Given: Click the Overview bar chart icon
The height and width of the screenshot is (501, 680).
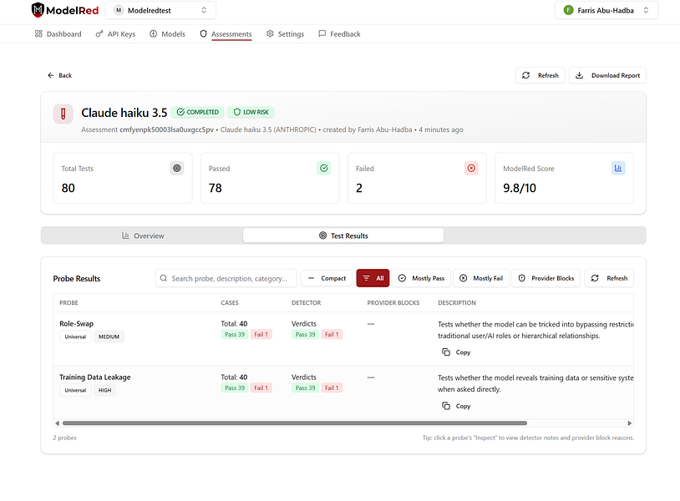Looking at the screenshot, I should [x=125, y=235].
